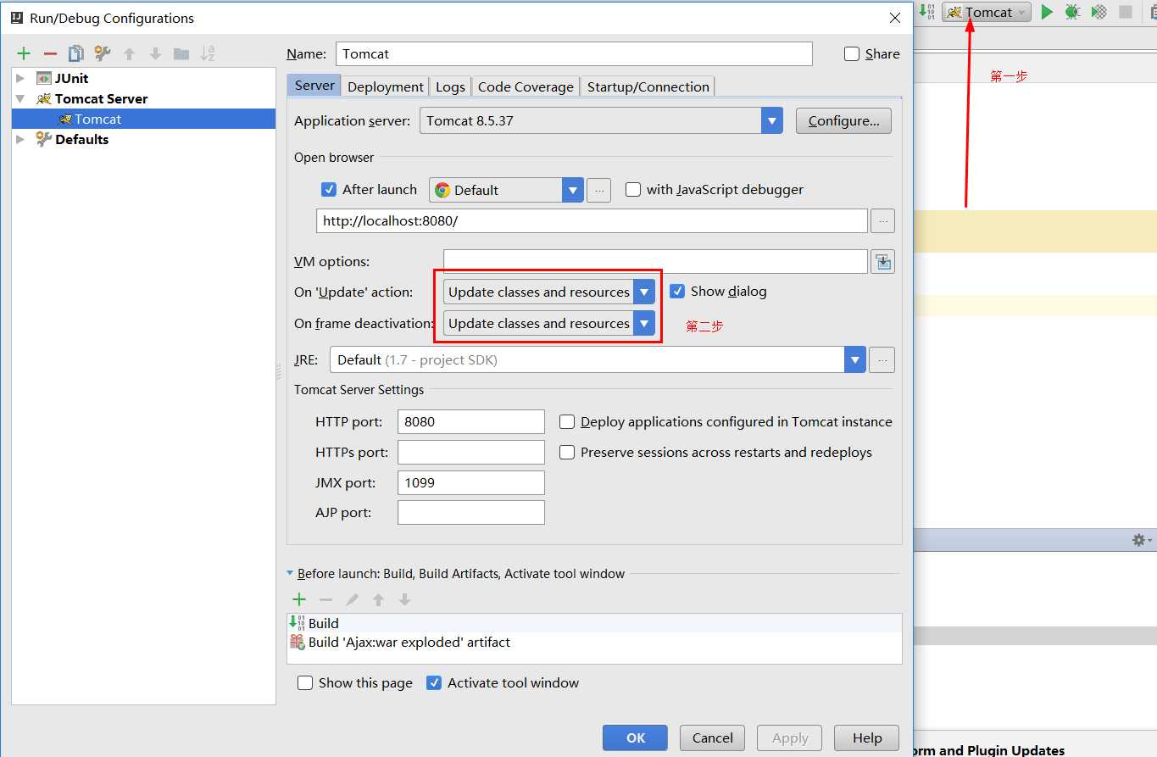Open Tomcat run configuration selector in toolbar

point(987,12)
